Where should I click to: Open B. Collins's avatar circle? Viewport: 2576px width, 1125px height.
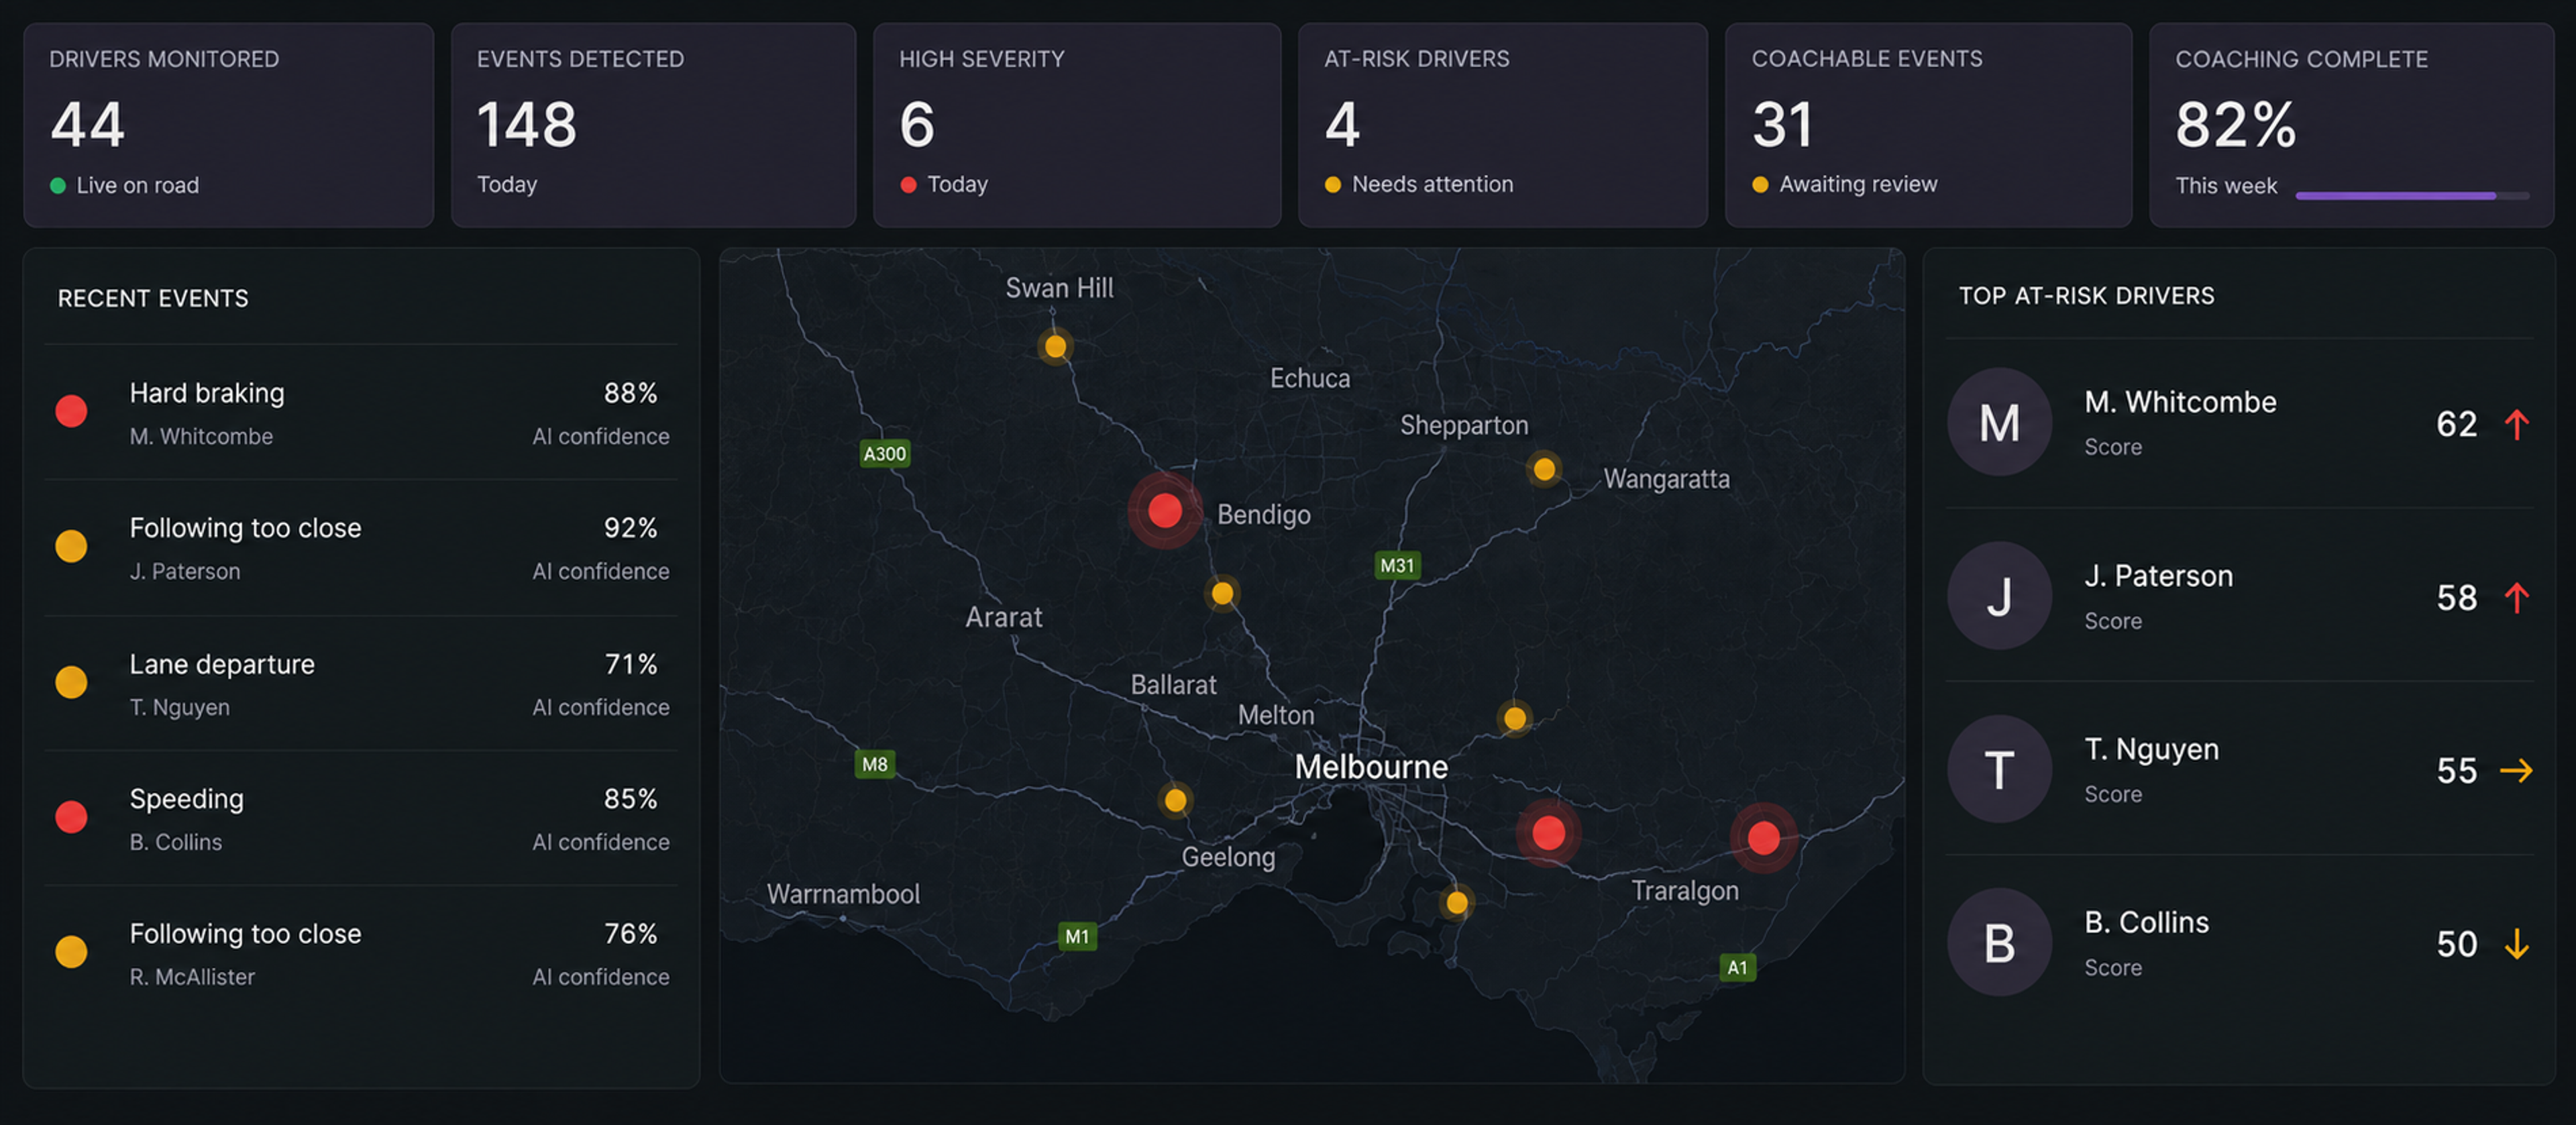(1999, 942)
